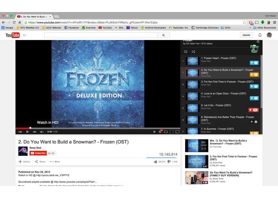Focus the YouTube search box
The width and height of the screenshot is (278, 198).
(x=101, y=35)
